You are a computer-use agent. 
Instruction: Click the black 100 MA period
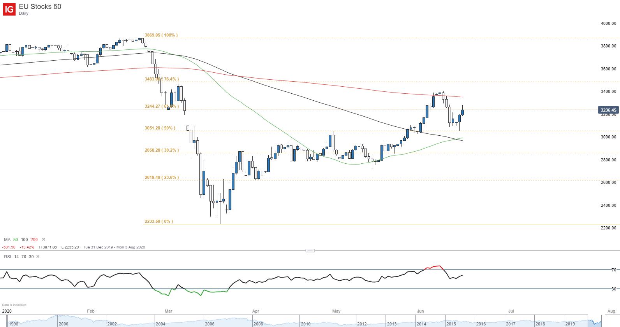pyautogui.click(x=24, y=240)
